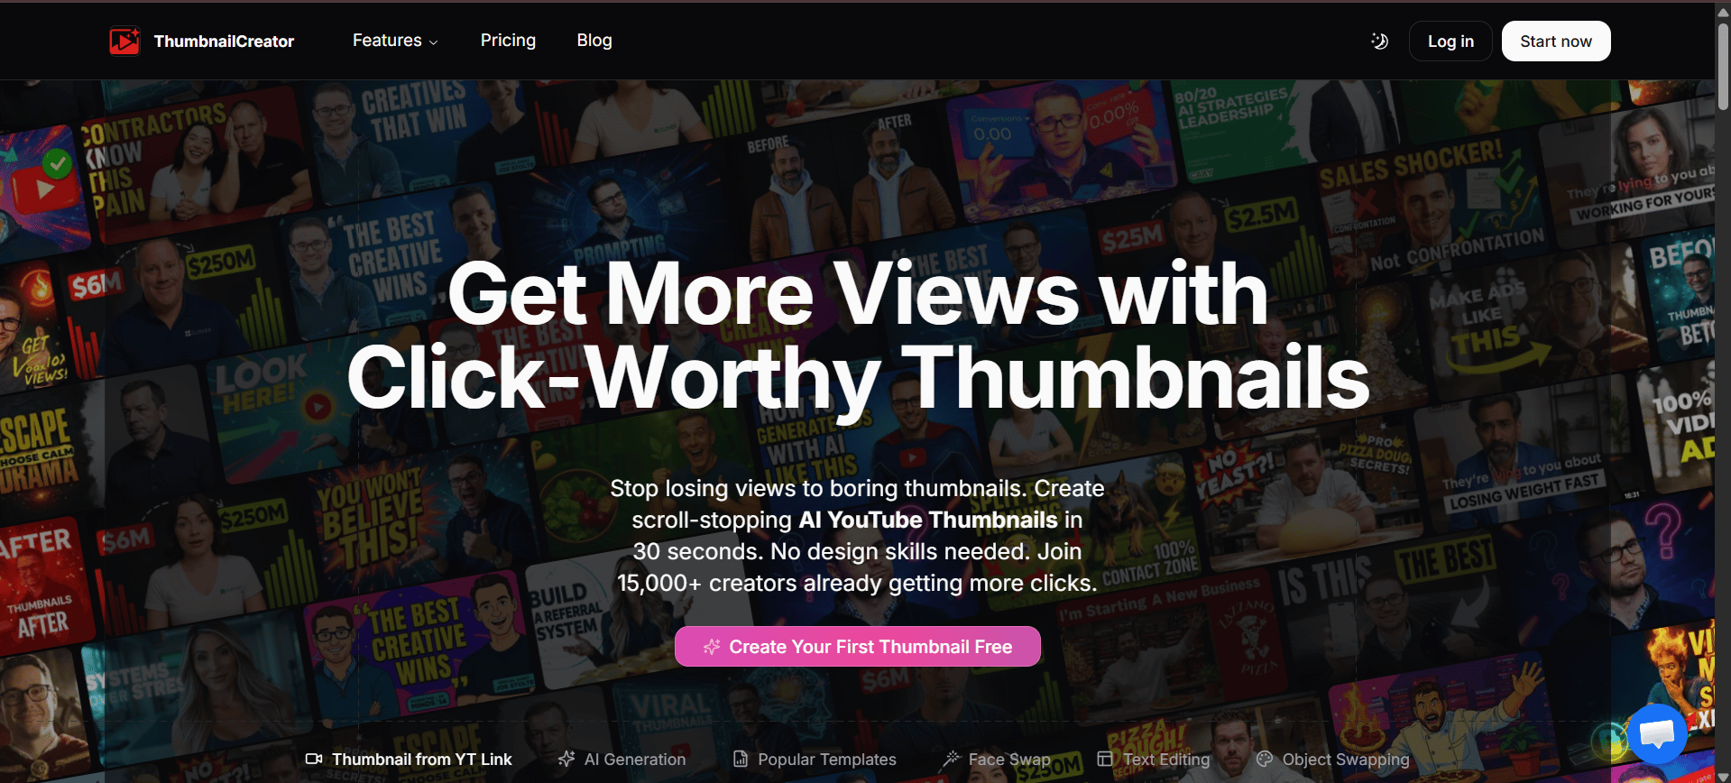Click the page's vertical scrollbar thumb
Screen dimensions: 1731x783
point(1723,65)
